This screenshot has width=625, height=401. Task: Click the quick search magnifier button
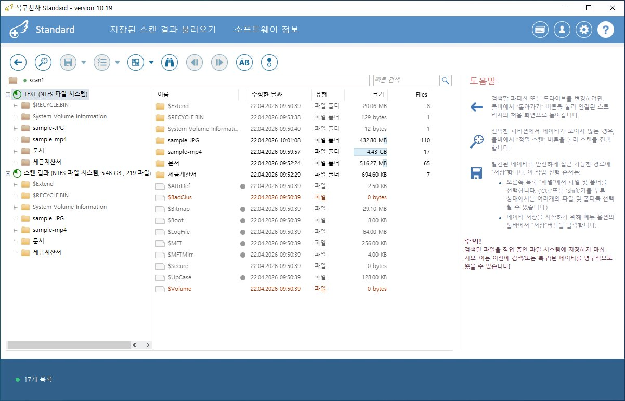[446, 81]
